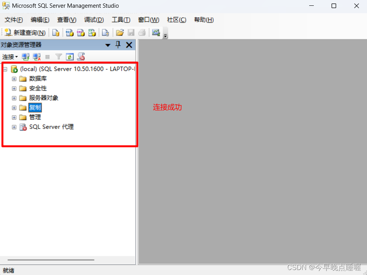Open the 工具(T) menu
This screenshot has height=275, width=367.
pos(121,20)
